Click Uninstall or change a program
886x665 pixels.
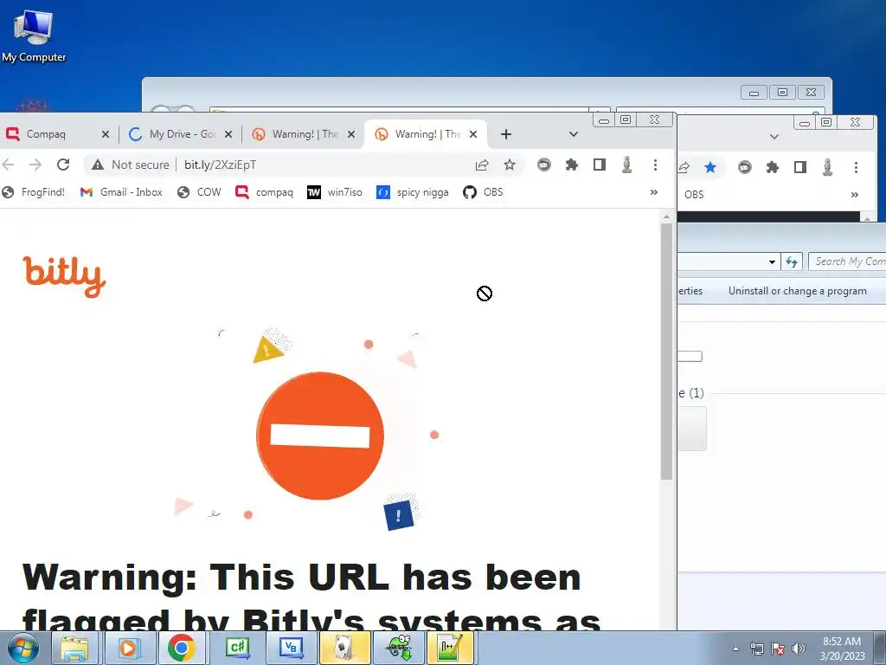[797, 291]
